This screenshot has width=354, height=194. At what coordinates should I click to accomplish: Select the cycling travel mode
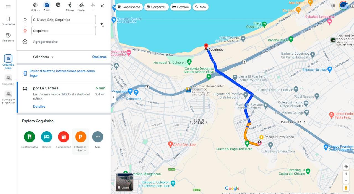[x=81, y=7]
